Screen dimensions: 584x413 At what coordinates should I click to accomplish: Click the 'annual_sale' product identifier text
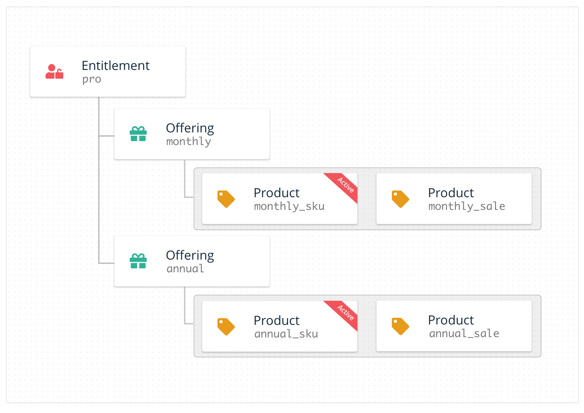pyautogui.click(x=464, y=334)
